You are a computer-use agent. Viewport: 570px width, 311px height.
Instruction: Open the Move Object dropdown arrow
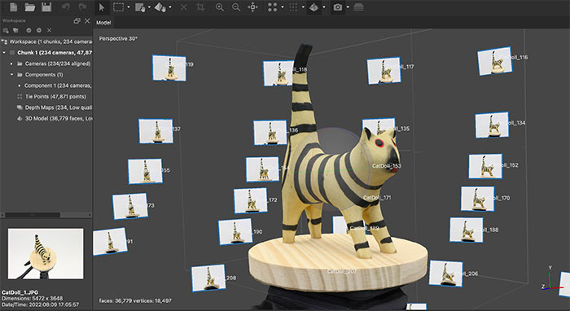click(169, 7)
